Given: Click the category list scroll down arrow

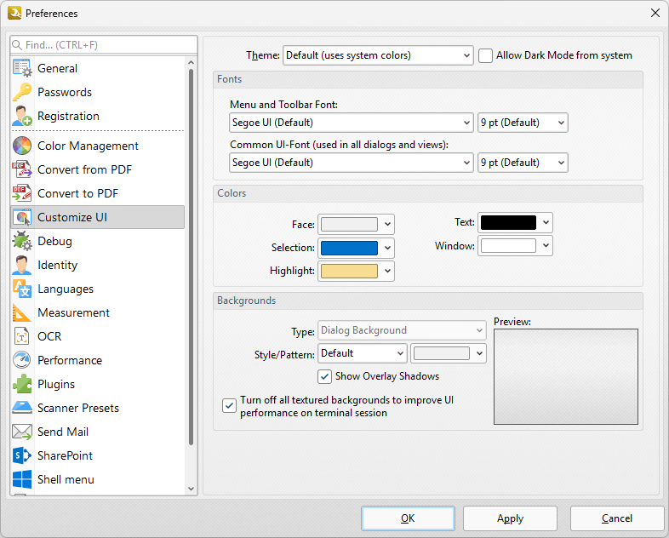Looking at the screenshot, I should point(192,489).
